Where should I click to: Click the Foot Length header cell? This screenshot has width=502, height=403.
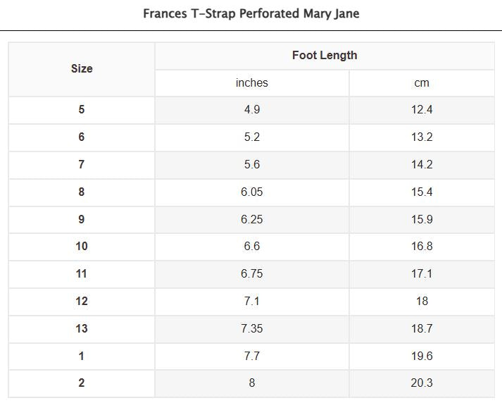click(x=325, y=56)
